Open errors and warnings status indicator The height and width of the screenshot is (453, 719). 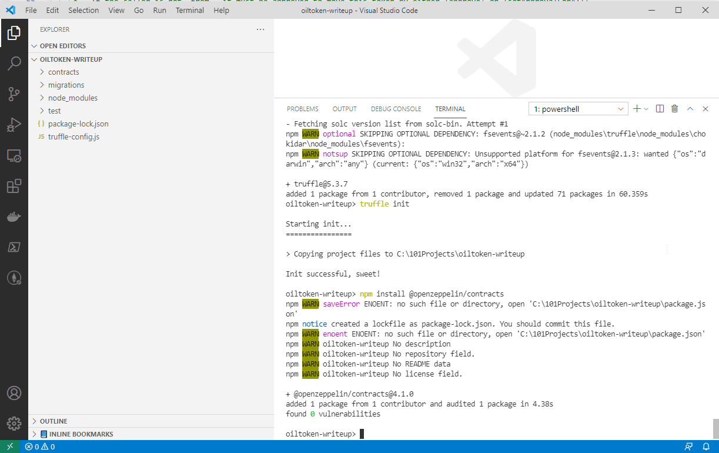pos(40,447)
